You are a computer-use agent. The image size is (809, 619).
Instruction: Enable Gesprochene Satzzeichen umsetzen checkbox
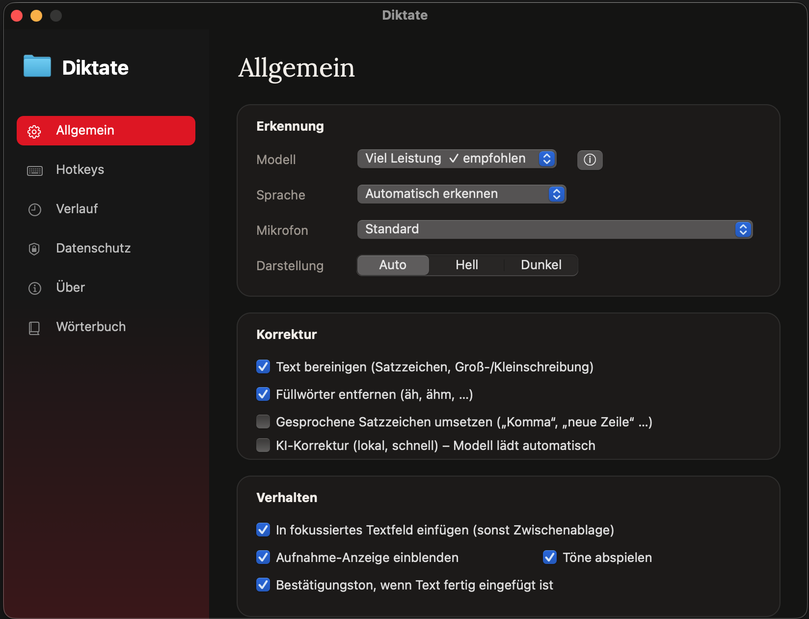point(263,422)
